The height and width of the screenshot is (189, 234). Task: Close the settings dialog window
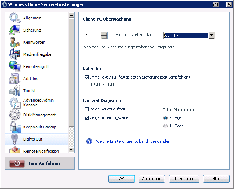coord(229,4)
